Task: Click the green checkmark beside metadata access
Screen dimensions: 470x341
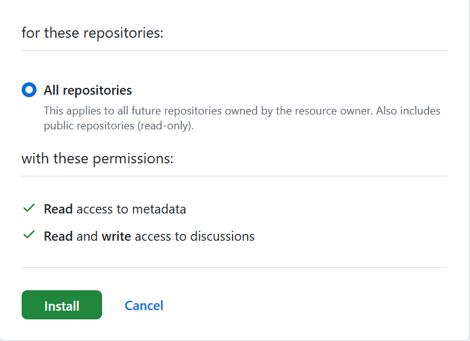Action: [28, 209]
